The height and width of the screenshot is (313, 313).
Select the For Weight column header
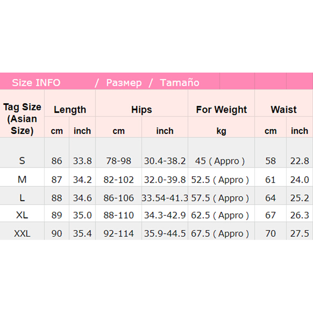[221, 110]
